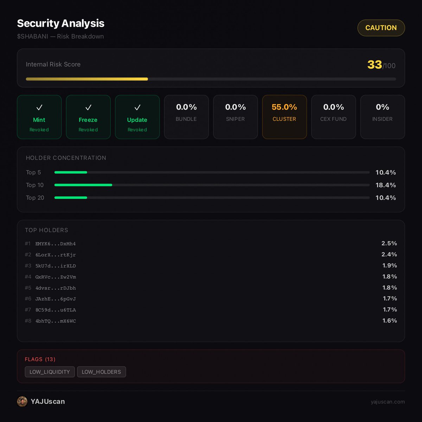Image resolution: width=422 pixels, height=422 pixels.
Task: Click the FLAGS (13) heading
Action: click(40, 359)
